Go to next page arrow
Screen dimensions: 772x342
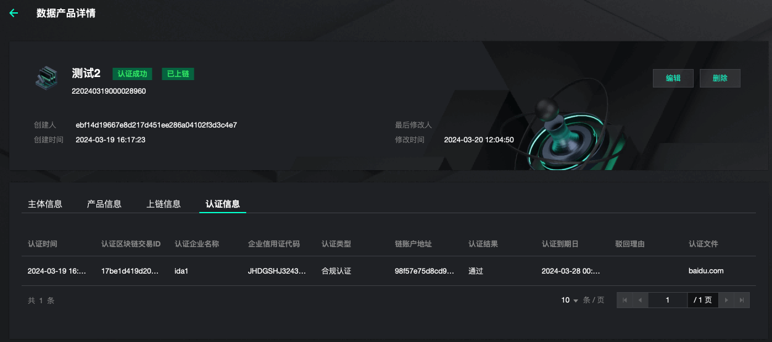[x=726, y=300]
